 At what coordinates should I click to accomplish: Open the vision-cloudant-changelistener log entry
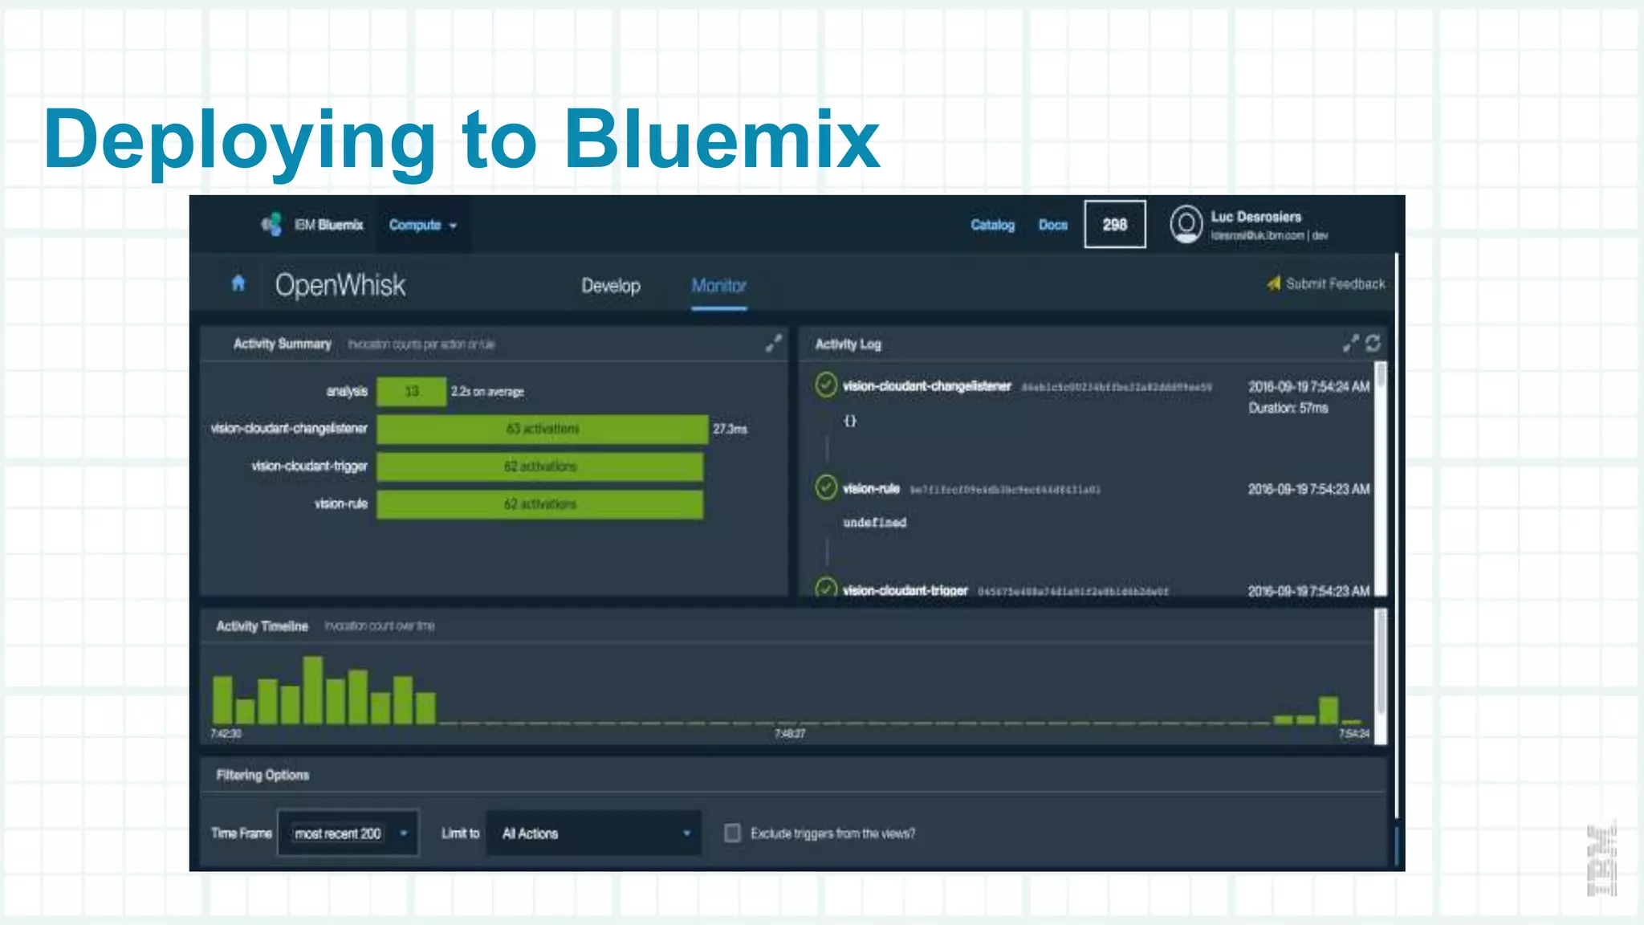tap(927, 386)
